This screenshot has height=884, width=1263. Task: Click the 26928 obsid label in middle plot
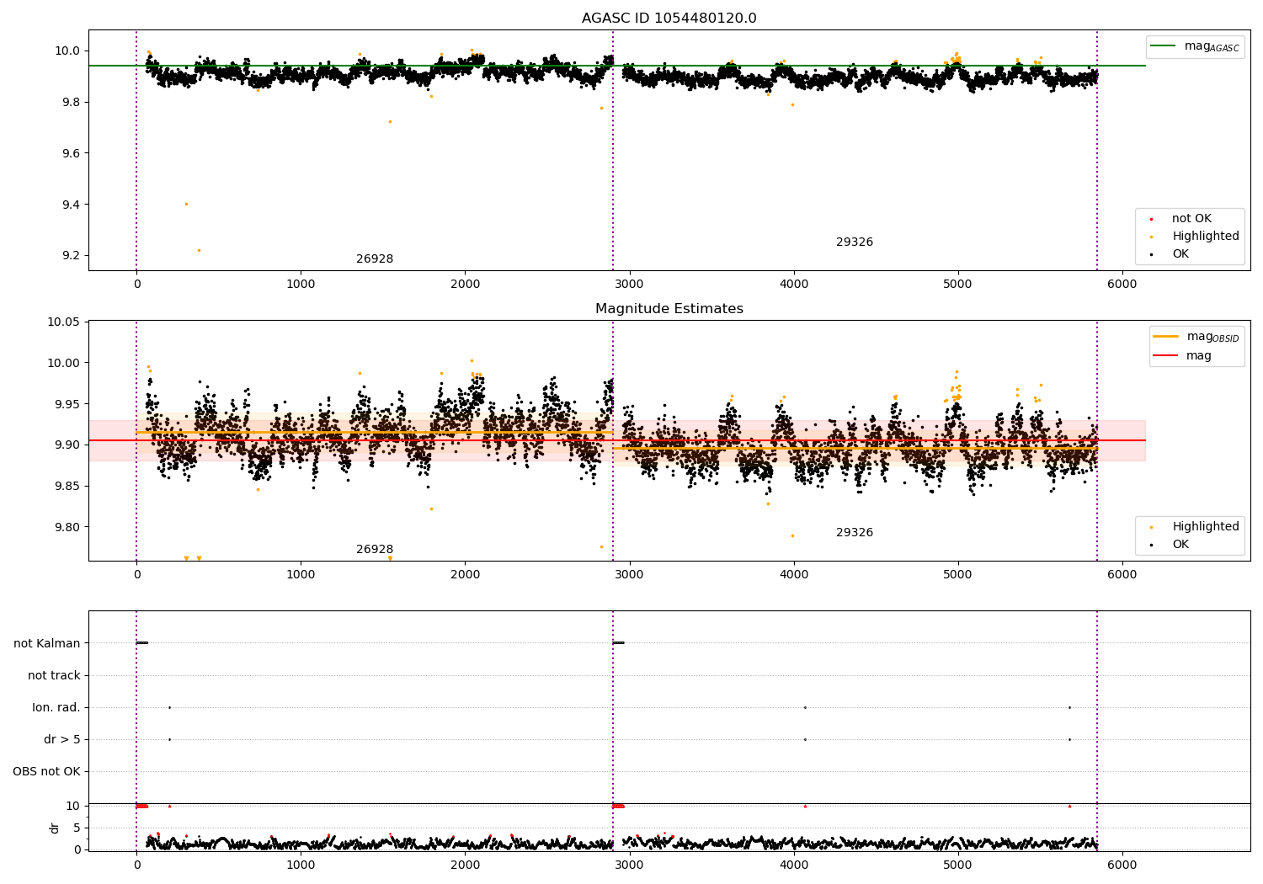[375, 550]
